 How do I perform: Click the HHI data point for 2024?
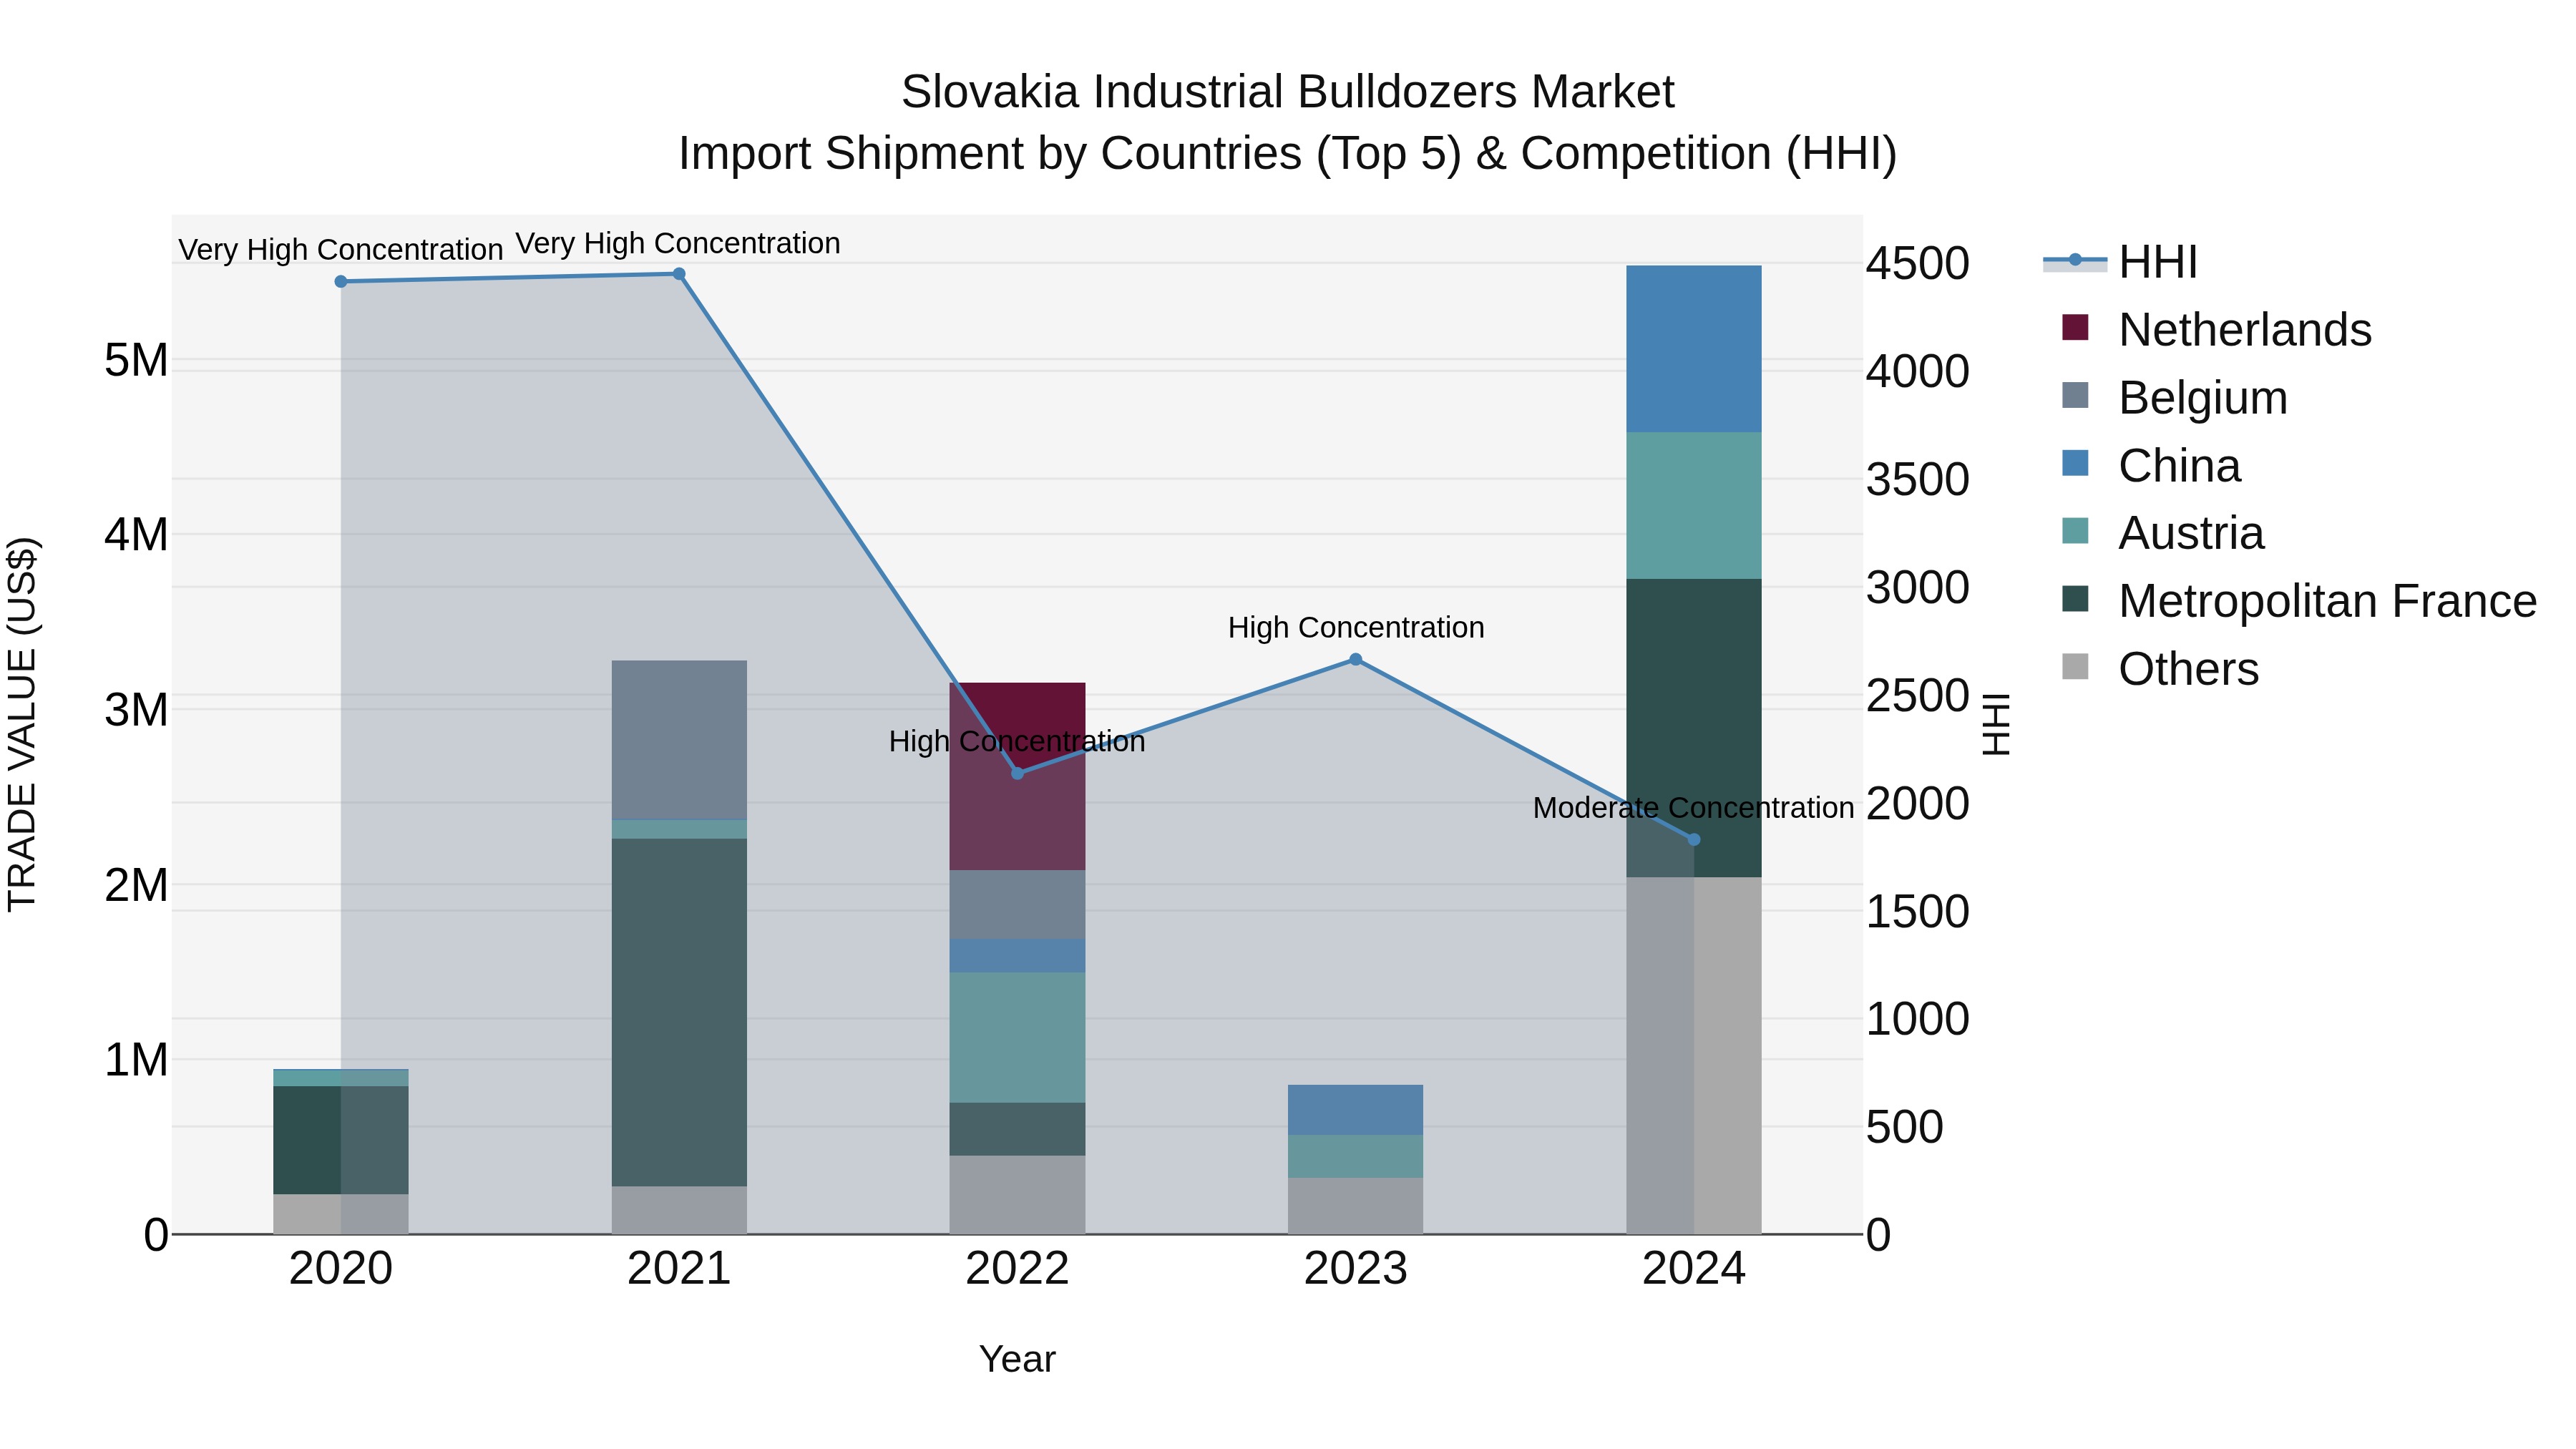(x=1694, y=839)
